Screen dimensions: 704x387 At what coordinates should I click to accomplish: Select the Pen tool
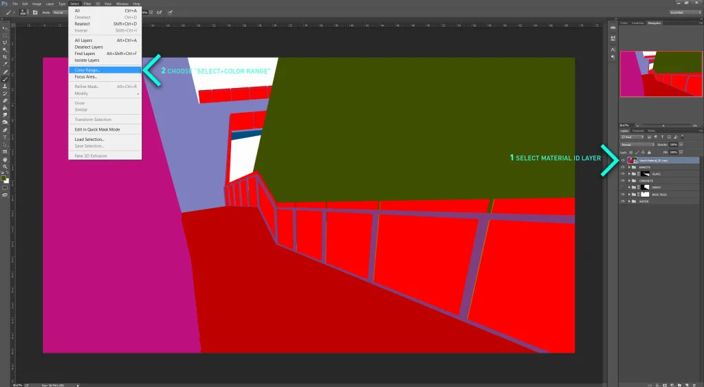[5, 130]
